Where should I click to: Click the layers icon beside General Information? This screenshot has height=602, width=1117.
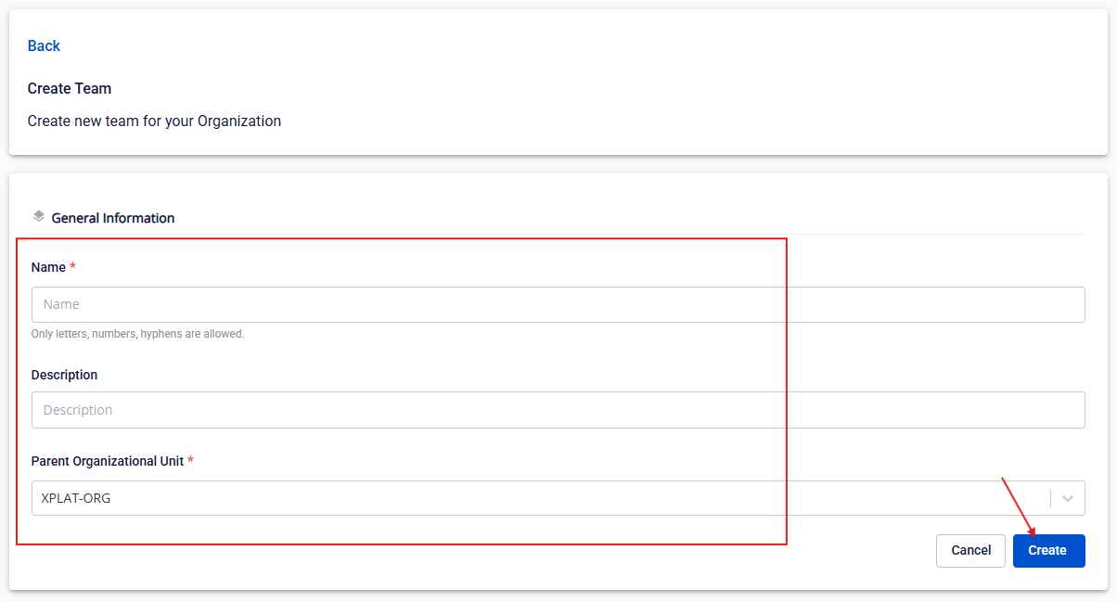pos(38,216)
